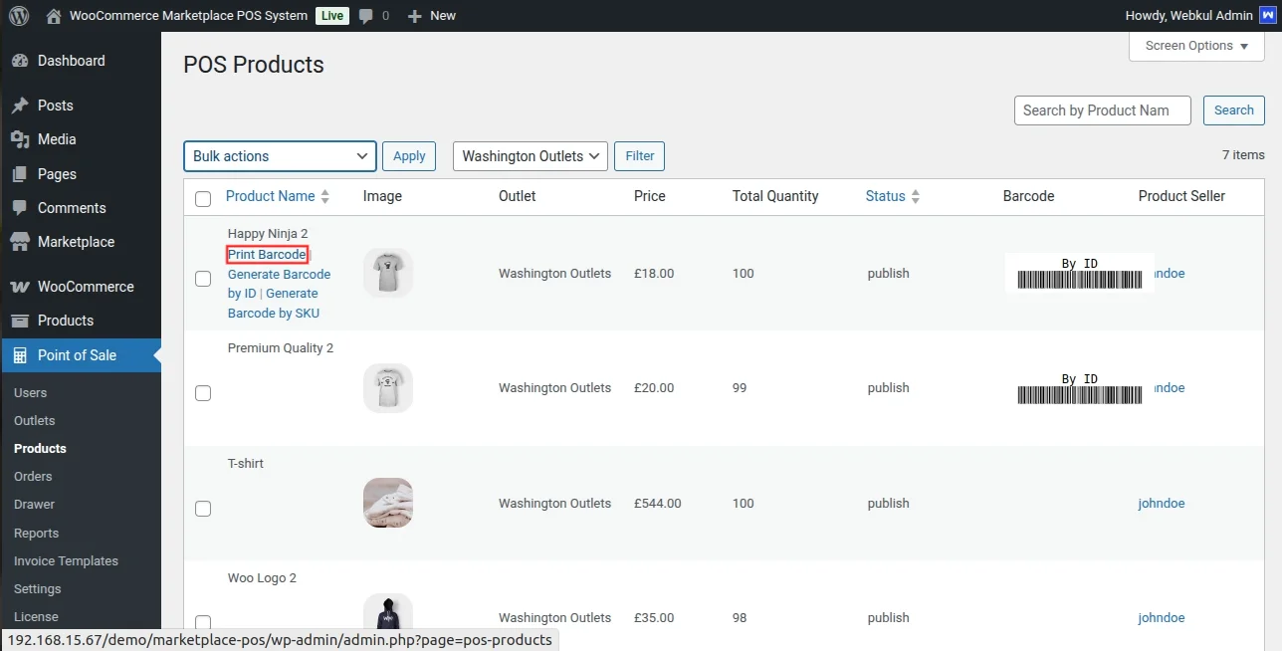Expand the Screen Options panel
This screenshot has height=651, width=1282.
1195,46
